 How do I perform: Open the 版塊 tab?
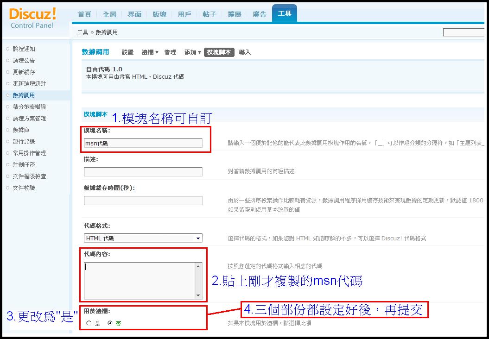click(x=159, y=14)
